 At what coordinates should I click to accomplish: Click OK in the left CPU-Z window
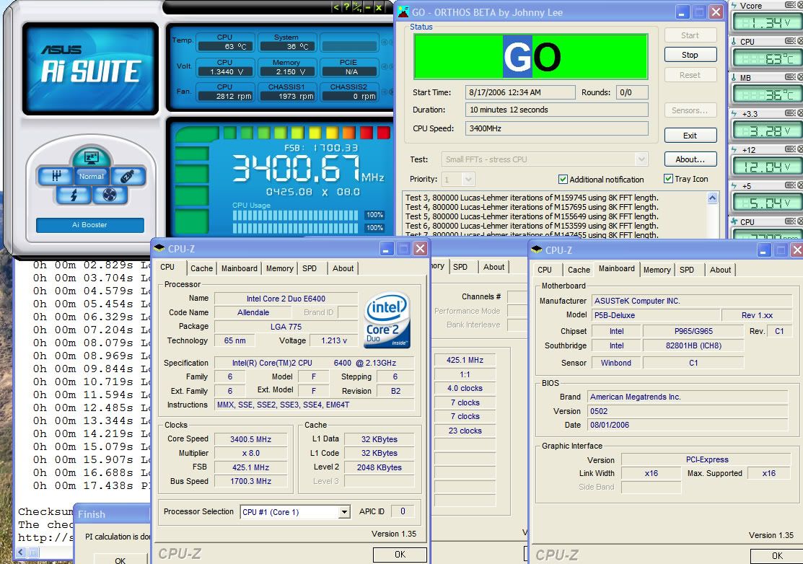point(400,555)
